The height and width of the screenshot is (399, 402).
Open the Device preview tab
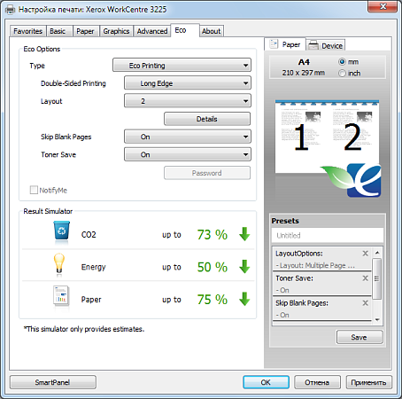click(x=326, y=45)
